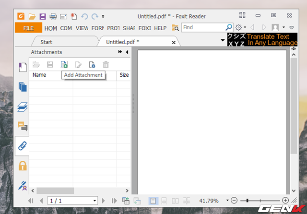Undo the last action
The height and width of the screenshot is (214, 307).
click(84, 16)
